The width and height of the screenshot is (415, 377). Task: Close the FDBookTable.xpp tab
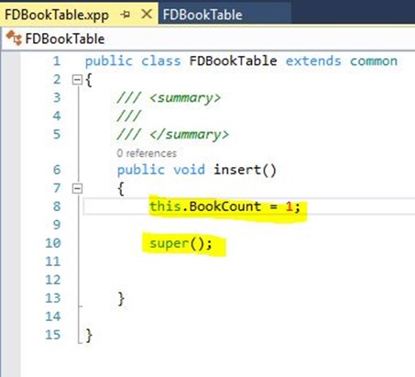tap(147, 14)
